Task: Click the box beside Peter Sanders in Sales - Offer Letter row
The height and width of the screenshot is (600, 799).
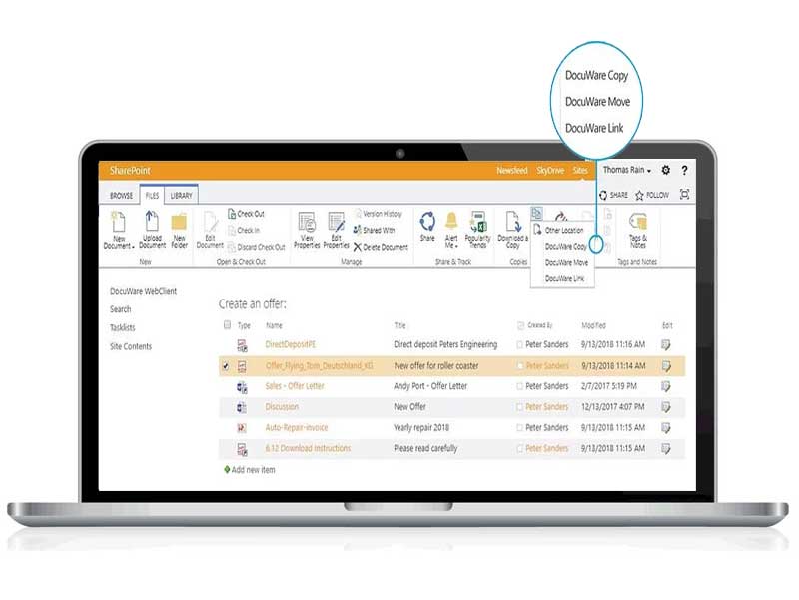Action: (519, 387)
